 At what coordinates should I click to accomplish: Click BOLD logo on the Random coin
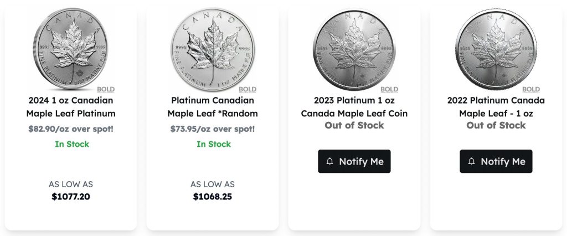tap(248, 89)
